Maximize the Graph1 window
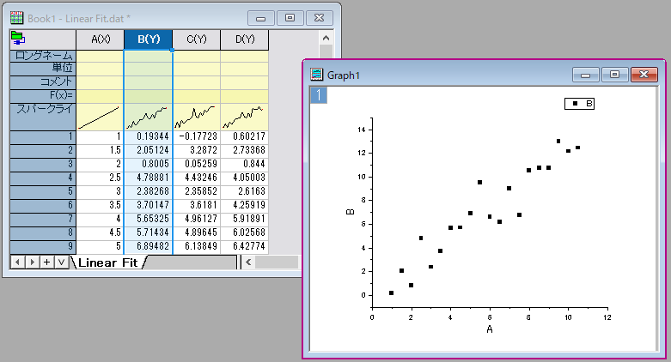 tap(614, 75)
